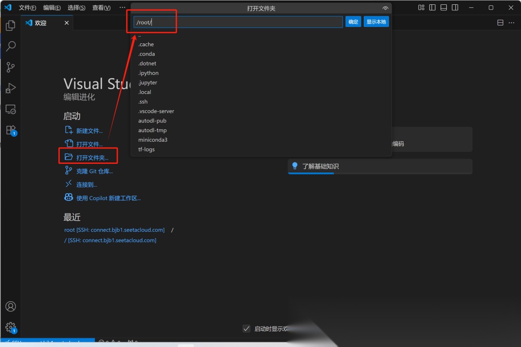The width and height of the screenshot is (521, 347).
Task: Open Run and Debug view
Action: coord(11,88)
